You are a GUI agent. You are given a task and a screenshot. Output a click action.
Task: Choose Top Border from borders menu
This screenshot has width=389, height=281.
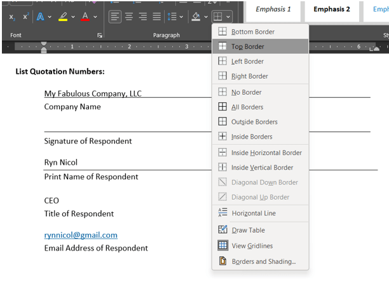[x=247, y=46]
